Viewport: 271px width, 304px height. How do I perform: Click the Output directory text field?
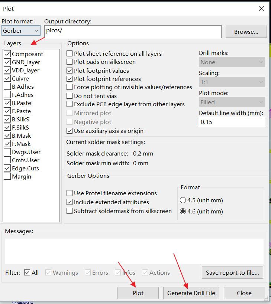coord(133,31)
